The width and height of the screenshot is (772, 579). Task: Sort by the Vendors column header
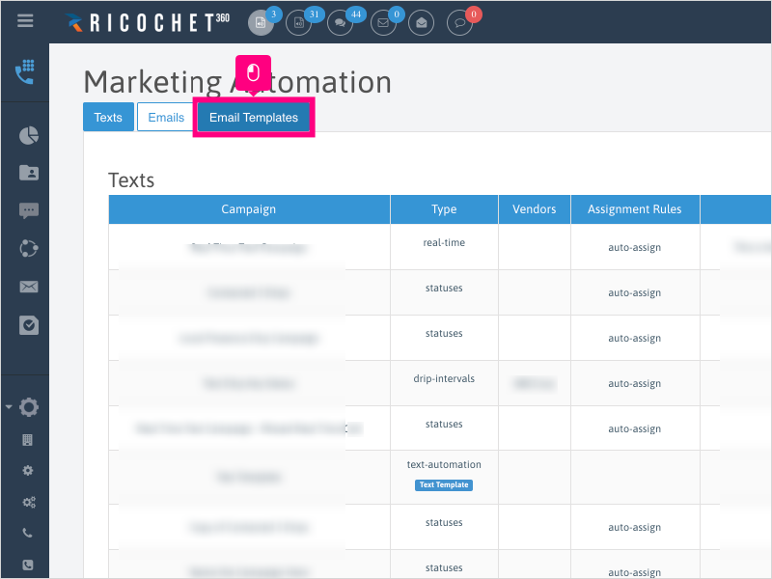tap(535, 209)
